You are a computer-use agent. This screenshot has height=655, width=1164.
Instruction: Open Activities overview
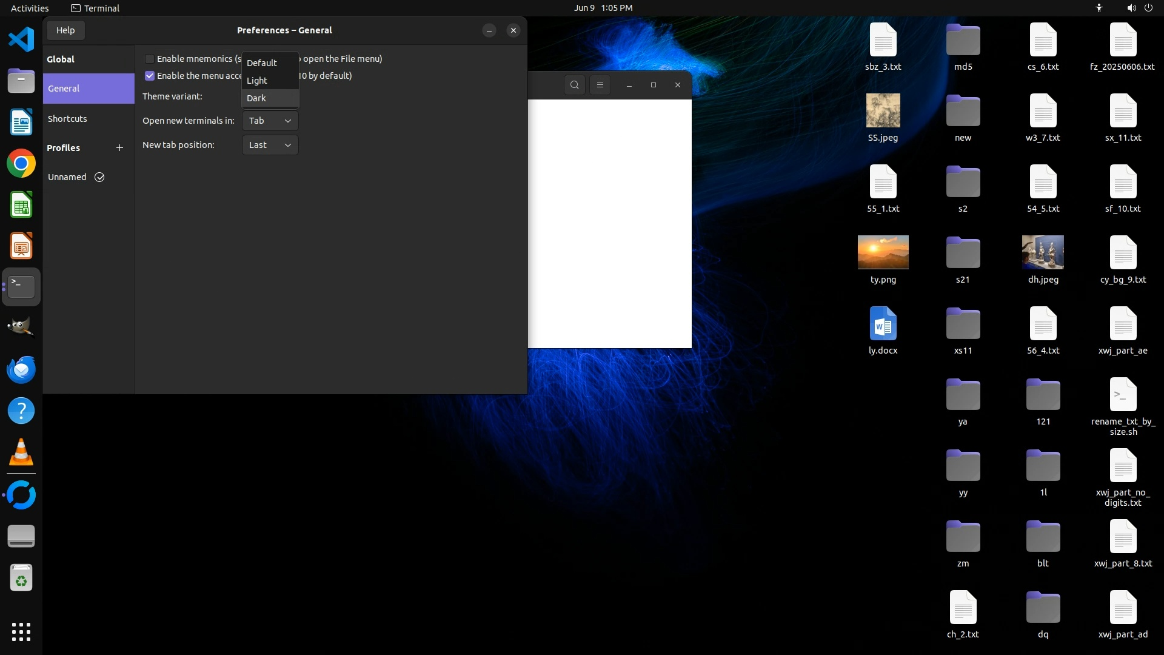tap(30, 8)
